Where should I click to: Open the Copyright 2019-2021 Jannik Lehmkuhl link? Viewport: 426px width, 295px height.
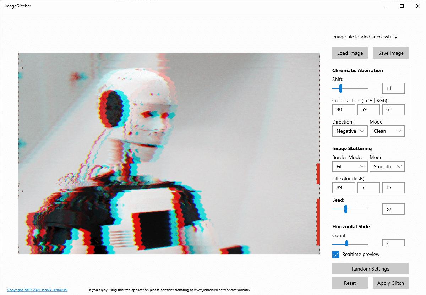tap(37, 290)
